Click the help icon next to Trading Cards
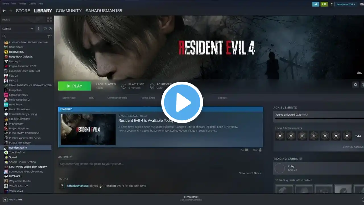This screenshot has height=205, width=364. click(x=301, y=159)
